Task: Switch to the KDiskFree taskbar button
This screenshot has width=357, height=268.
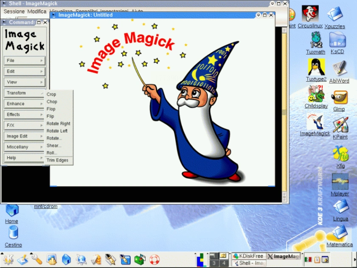Action: click(x=249, y=256)
